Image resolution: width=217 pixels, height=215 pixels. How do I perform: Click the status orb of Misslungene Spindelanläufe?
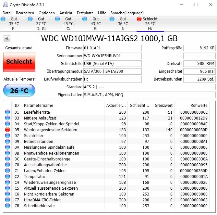tap(7, 147)
